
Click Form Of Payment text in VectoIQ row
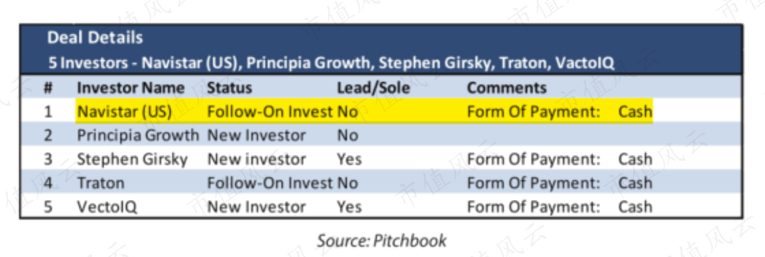[534, 207]
